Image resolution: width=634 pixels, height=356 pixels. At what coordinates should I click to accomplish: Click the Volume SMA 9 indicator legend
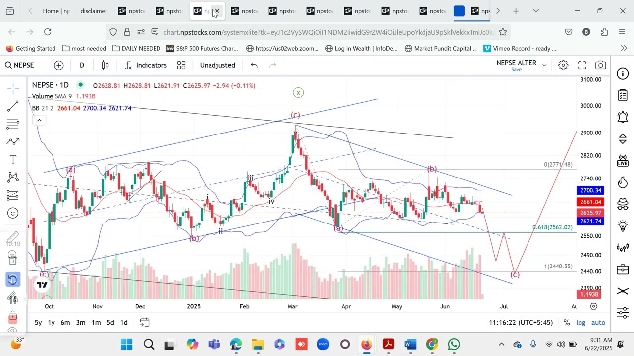pos(52,96)
